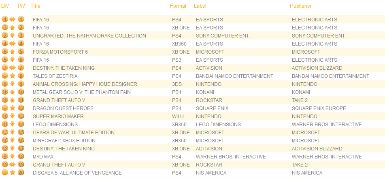The width and height of the screenshot is (385, 177).
Task: Select the Lego Dimensions title cell
Action: pos(55,125)
